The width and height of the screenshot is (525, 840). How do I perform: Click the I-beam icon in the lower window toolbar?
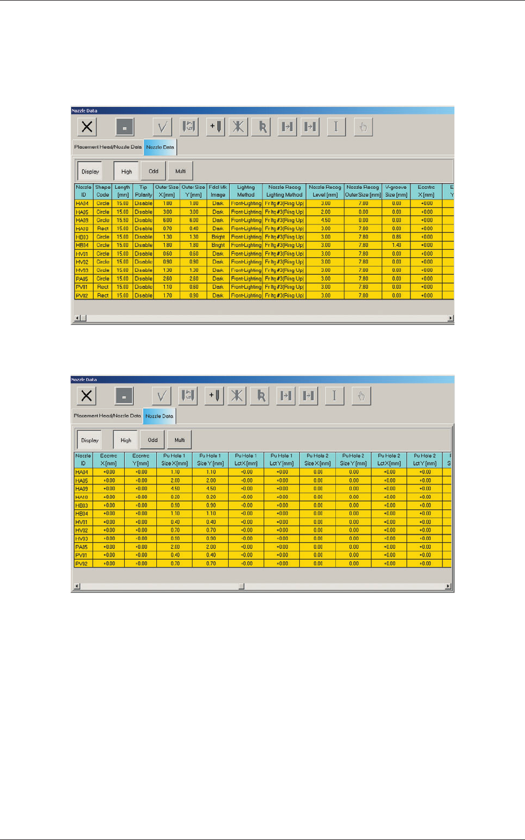click(335, 396)
